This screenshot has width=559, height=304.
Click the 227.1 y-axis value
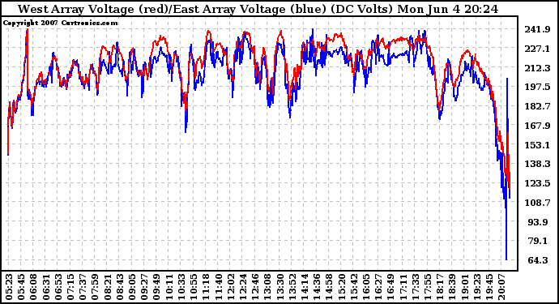click(537, 49)
